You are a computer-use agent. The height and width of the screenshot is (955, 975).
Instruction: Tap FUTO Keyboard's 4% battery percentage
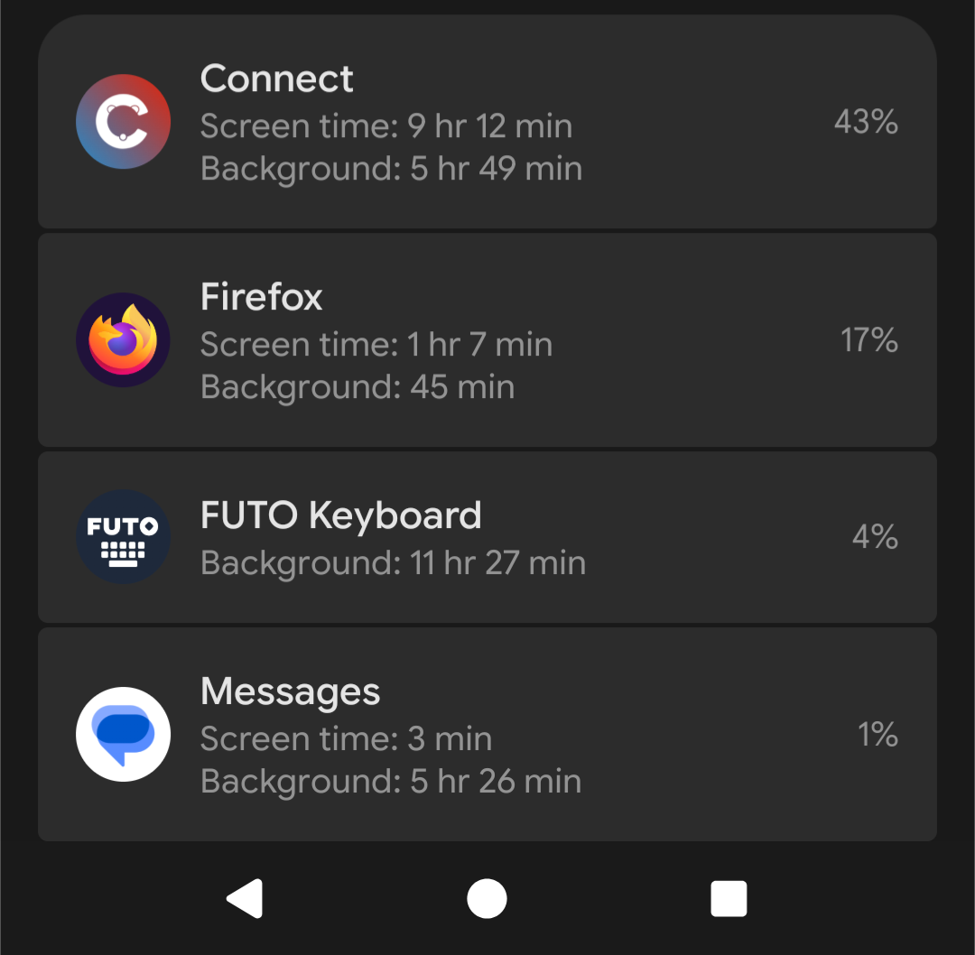pos(874,537)
